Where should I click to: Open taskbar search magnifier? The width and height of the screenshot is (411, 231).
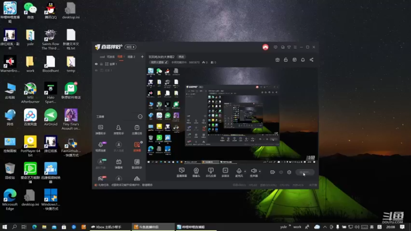(x=14, y=227)
